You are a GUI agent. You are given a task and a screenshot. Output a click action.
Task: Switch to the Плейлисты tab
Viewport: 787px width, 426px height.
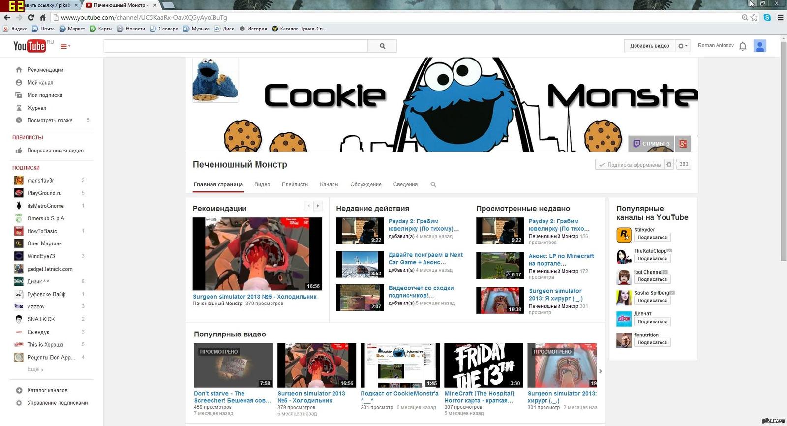click(x=295, y=184)
